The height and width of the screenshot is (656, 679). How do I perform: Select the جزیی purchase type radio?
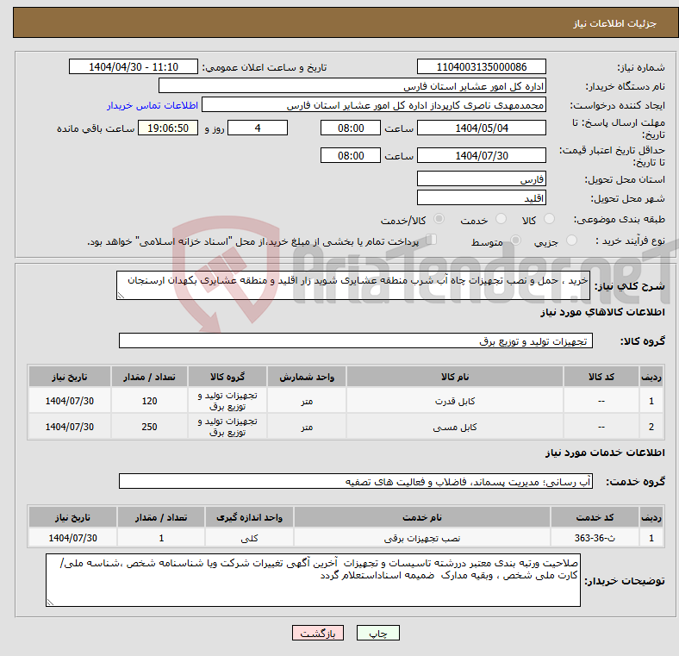click(571, 240)
